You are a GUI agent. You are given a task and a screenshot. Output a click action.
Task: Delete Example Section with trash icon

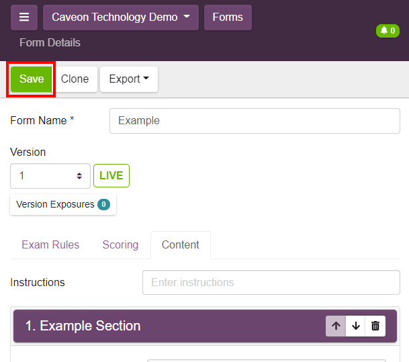point(375,326)
